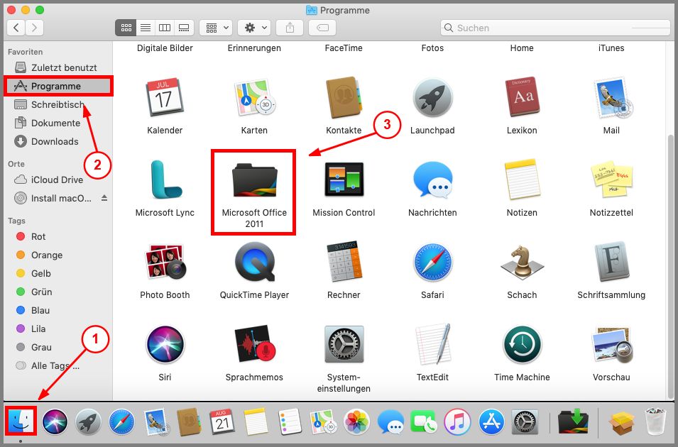Open iTunes music icon in the Dock
The height and width of the screenshot is (447, 678).
click(x=457, y=422)
